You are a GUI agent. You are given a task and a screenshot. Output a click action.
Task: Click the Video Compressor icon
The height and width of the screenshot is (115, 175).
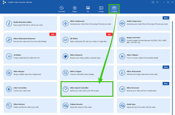coord(66,23)
